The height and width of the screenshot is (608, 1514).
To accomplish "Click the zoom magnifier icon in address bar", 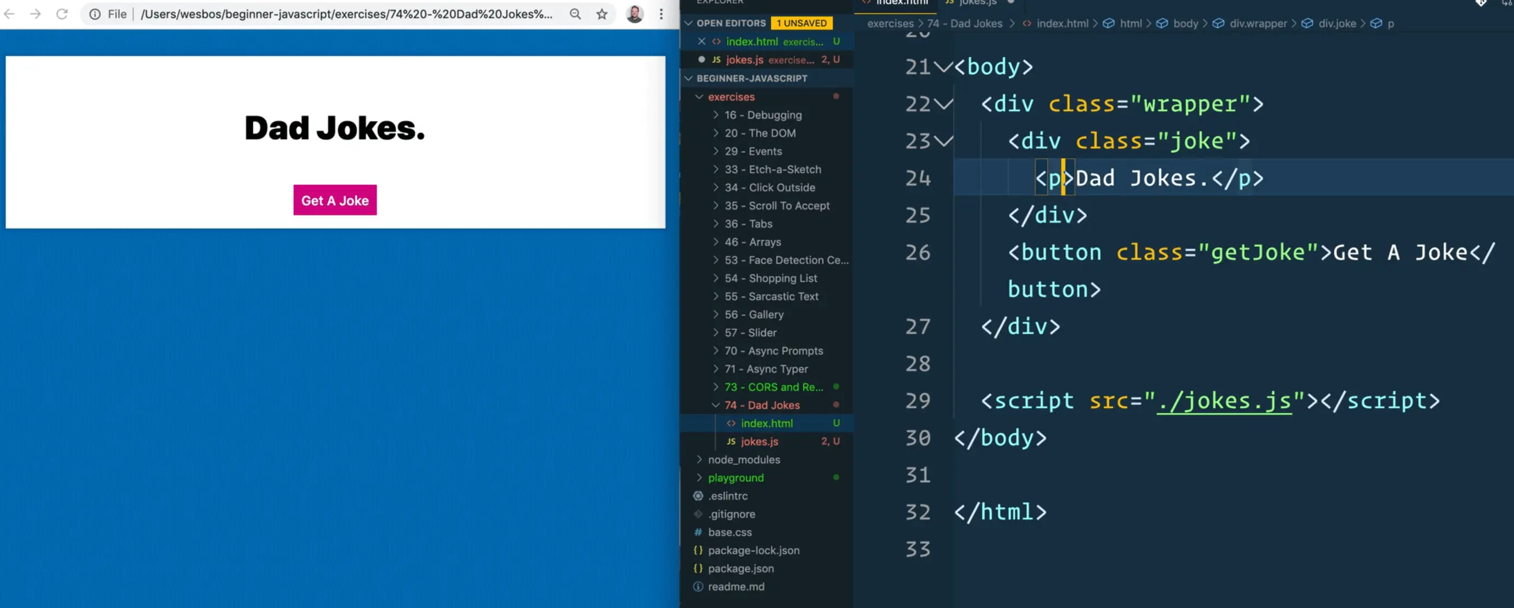I will pos(575,14).
